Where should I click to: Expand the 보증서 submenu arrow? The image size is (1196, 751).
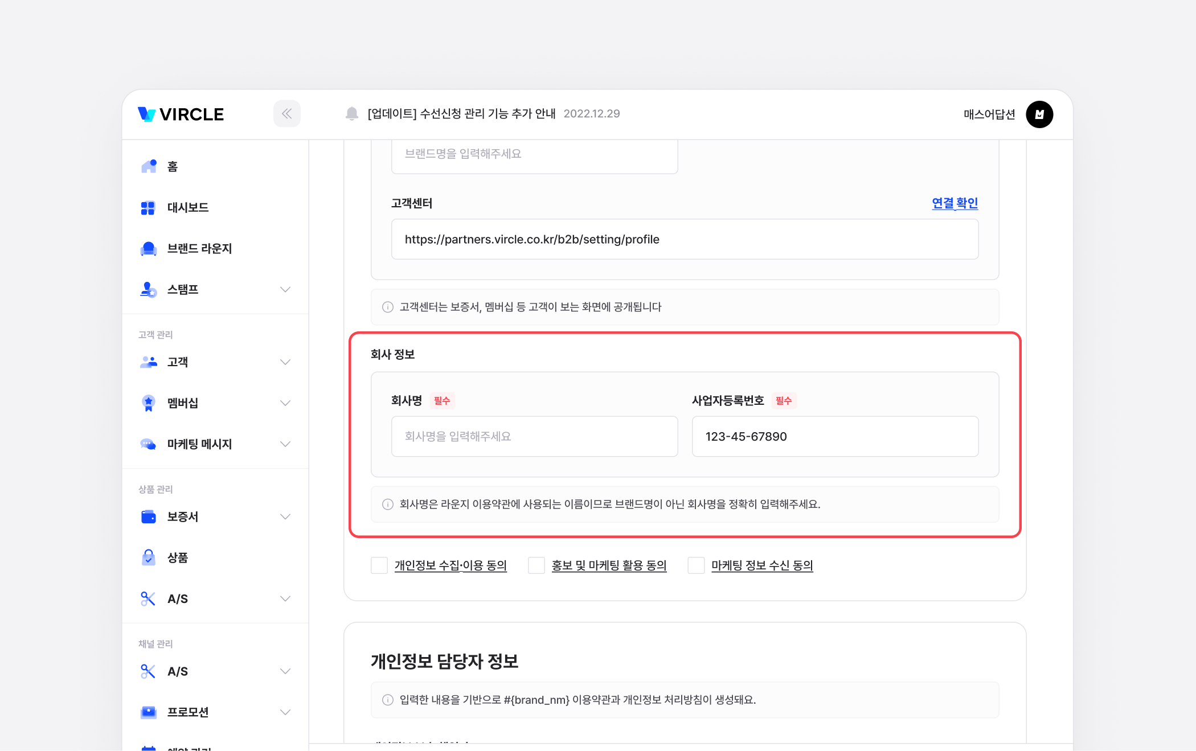[285, 517]
